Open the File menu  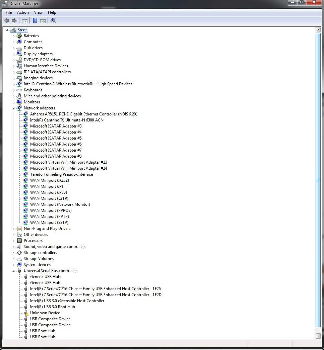pos(9,12)
